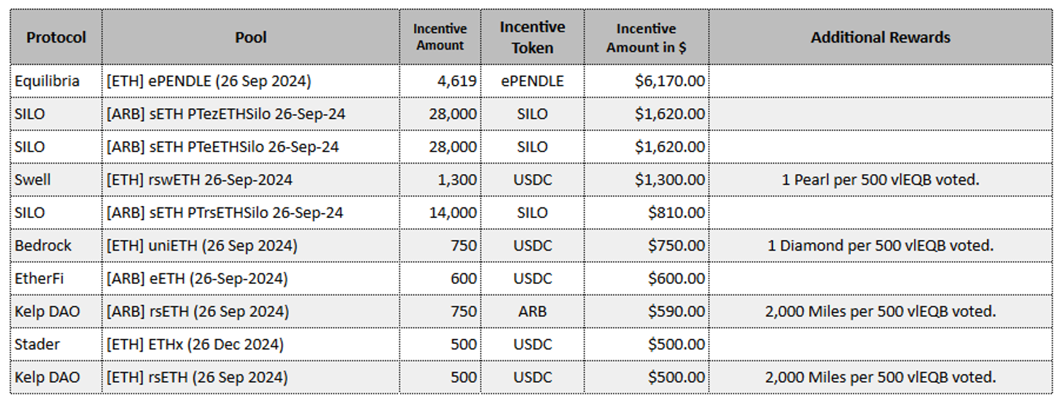The image size is (1062, 402).
Task: Select the 1 Diamond per 500 vlEQB reward
Action: pos(880,246)
